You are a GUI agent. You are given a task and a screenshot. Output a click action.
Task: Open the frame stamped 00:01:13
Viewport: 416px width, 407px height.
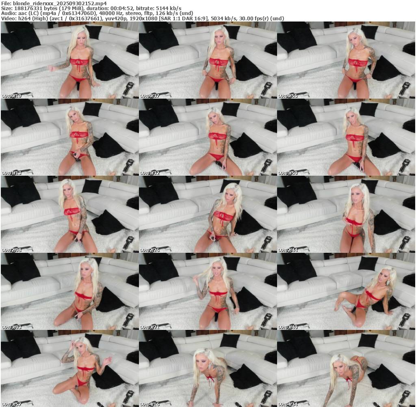tap(69, 137)
